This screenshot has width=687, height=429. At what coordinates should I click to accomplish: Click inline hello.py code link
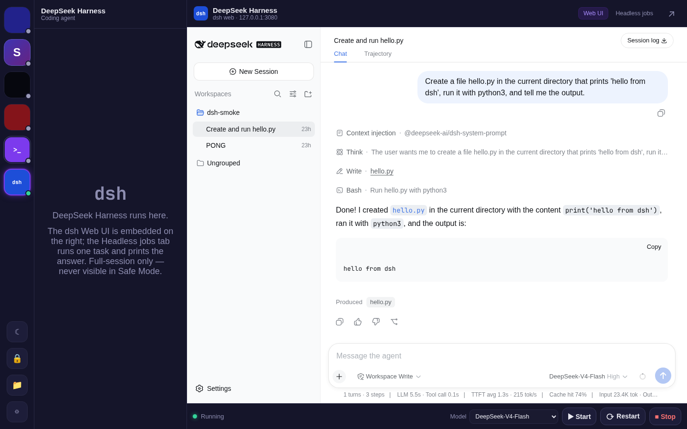pos(408,210)
